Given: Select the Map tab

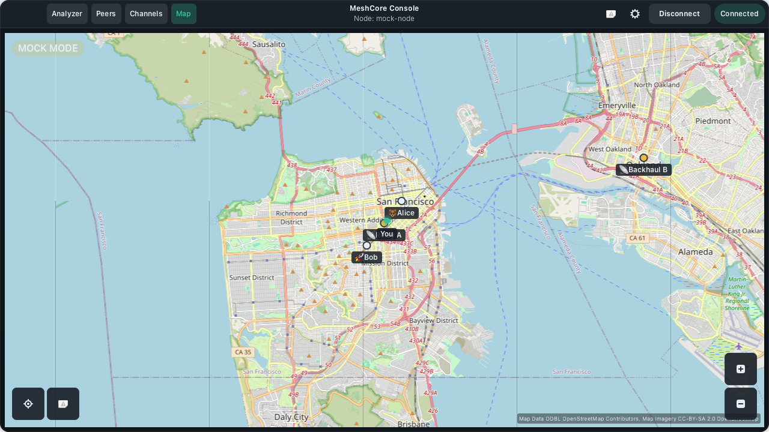Looking at the screenshot, I should [183, 14].
